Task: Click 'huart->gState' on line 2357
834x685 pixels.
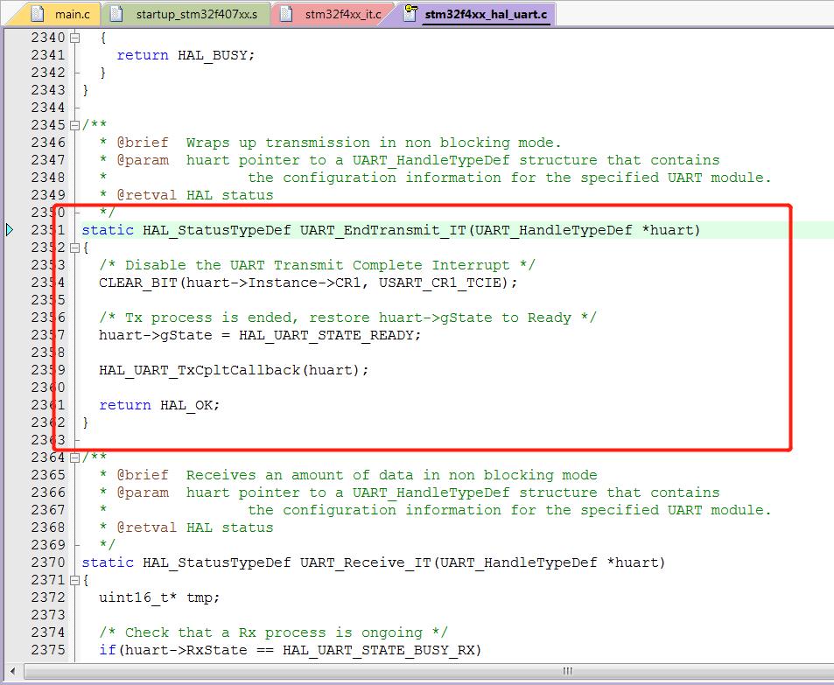Action: [x=155, y=336]
